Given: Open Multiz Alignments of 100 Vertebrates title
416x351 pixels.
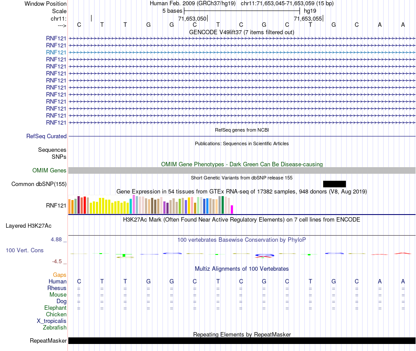Looking at the screenshot, I should pos(242,269).
